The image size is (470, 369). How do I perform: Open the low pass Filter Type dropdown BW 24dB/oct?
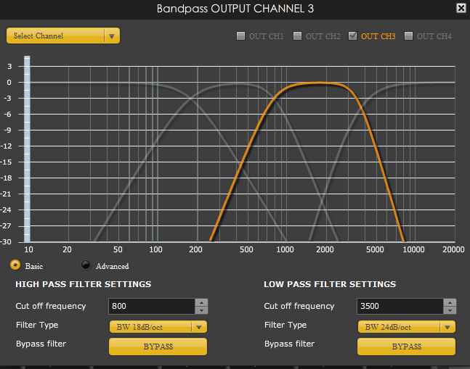tap(407, 327)
